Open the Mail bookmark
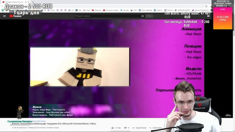This screenshot has height=132, width=235. coord(78,10)
